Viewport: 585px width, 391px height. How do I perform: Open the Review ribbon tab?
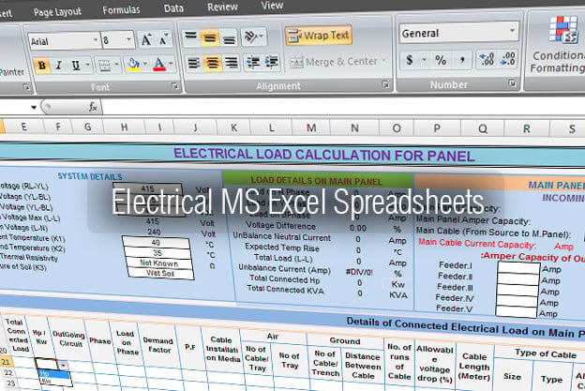pyautogui.click(x=222, y=7)
